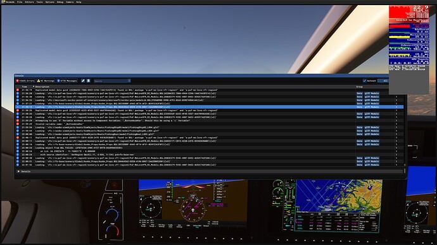The width and height of the screenshot is (437, 245).
Task: Select the 21:58:26 Duplicated model data row
Action: [209, 111]
